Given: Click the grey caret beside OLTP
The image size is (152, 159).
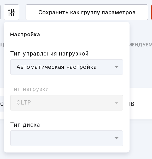Looking at the screenshot, I should pyautogui.click(x=116, y=103).
